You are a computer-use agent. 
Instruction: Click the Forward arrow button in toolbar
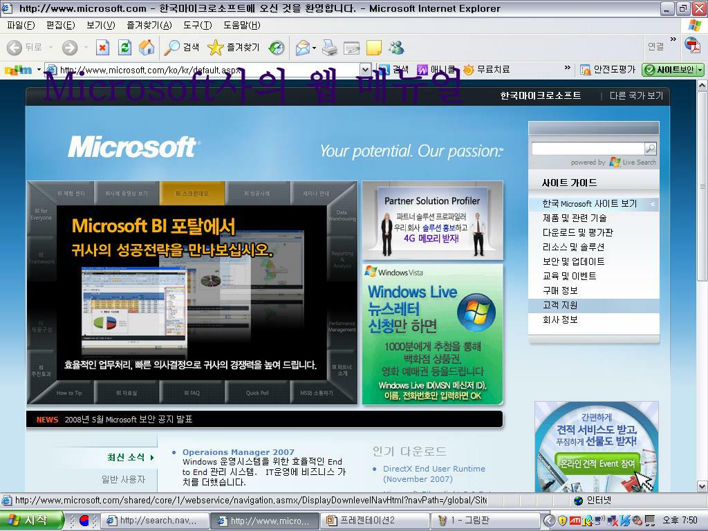(x=70, y=48)
